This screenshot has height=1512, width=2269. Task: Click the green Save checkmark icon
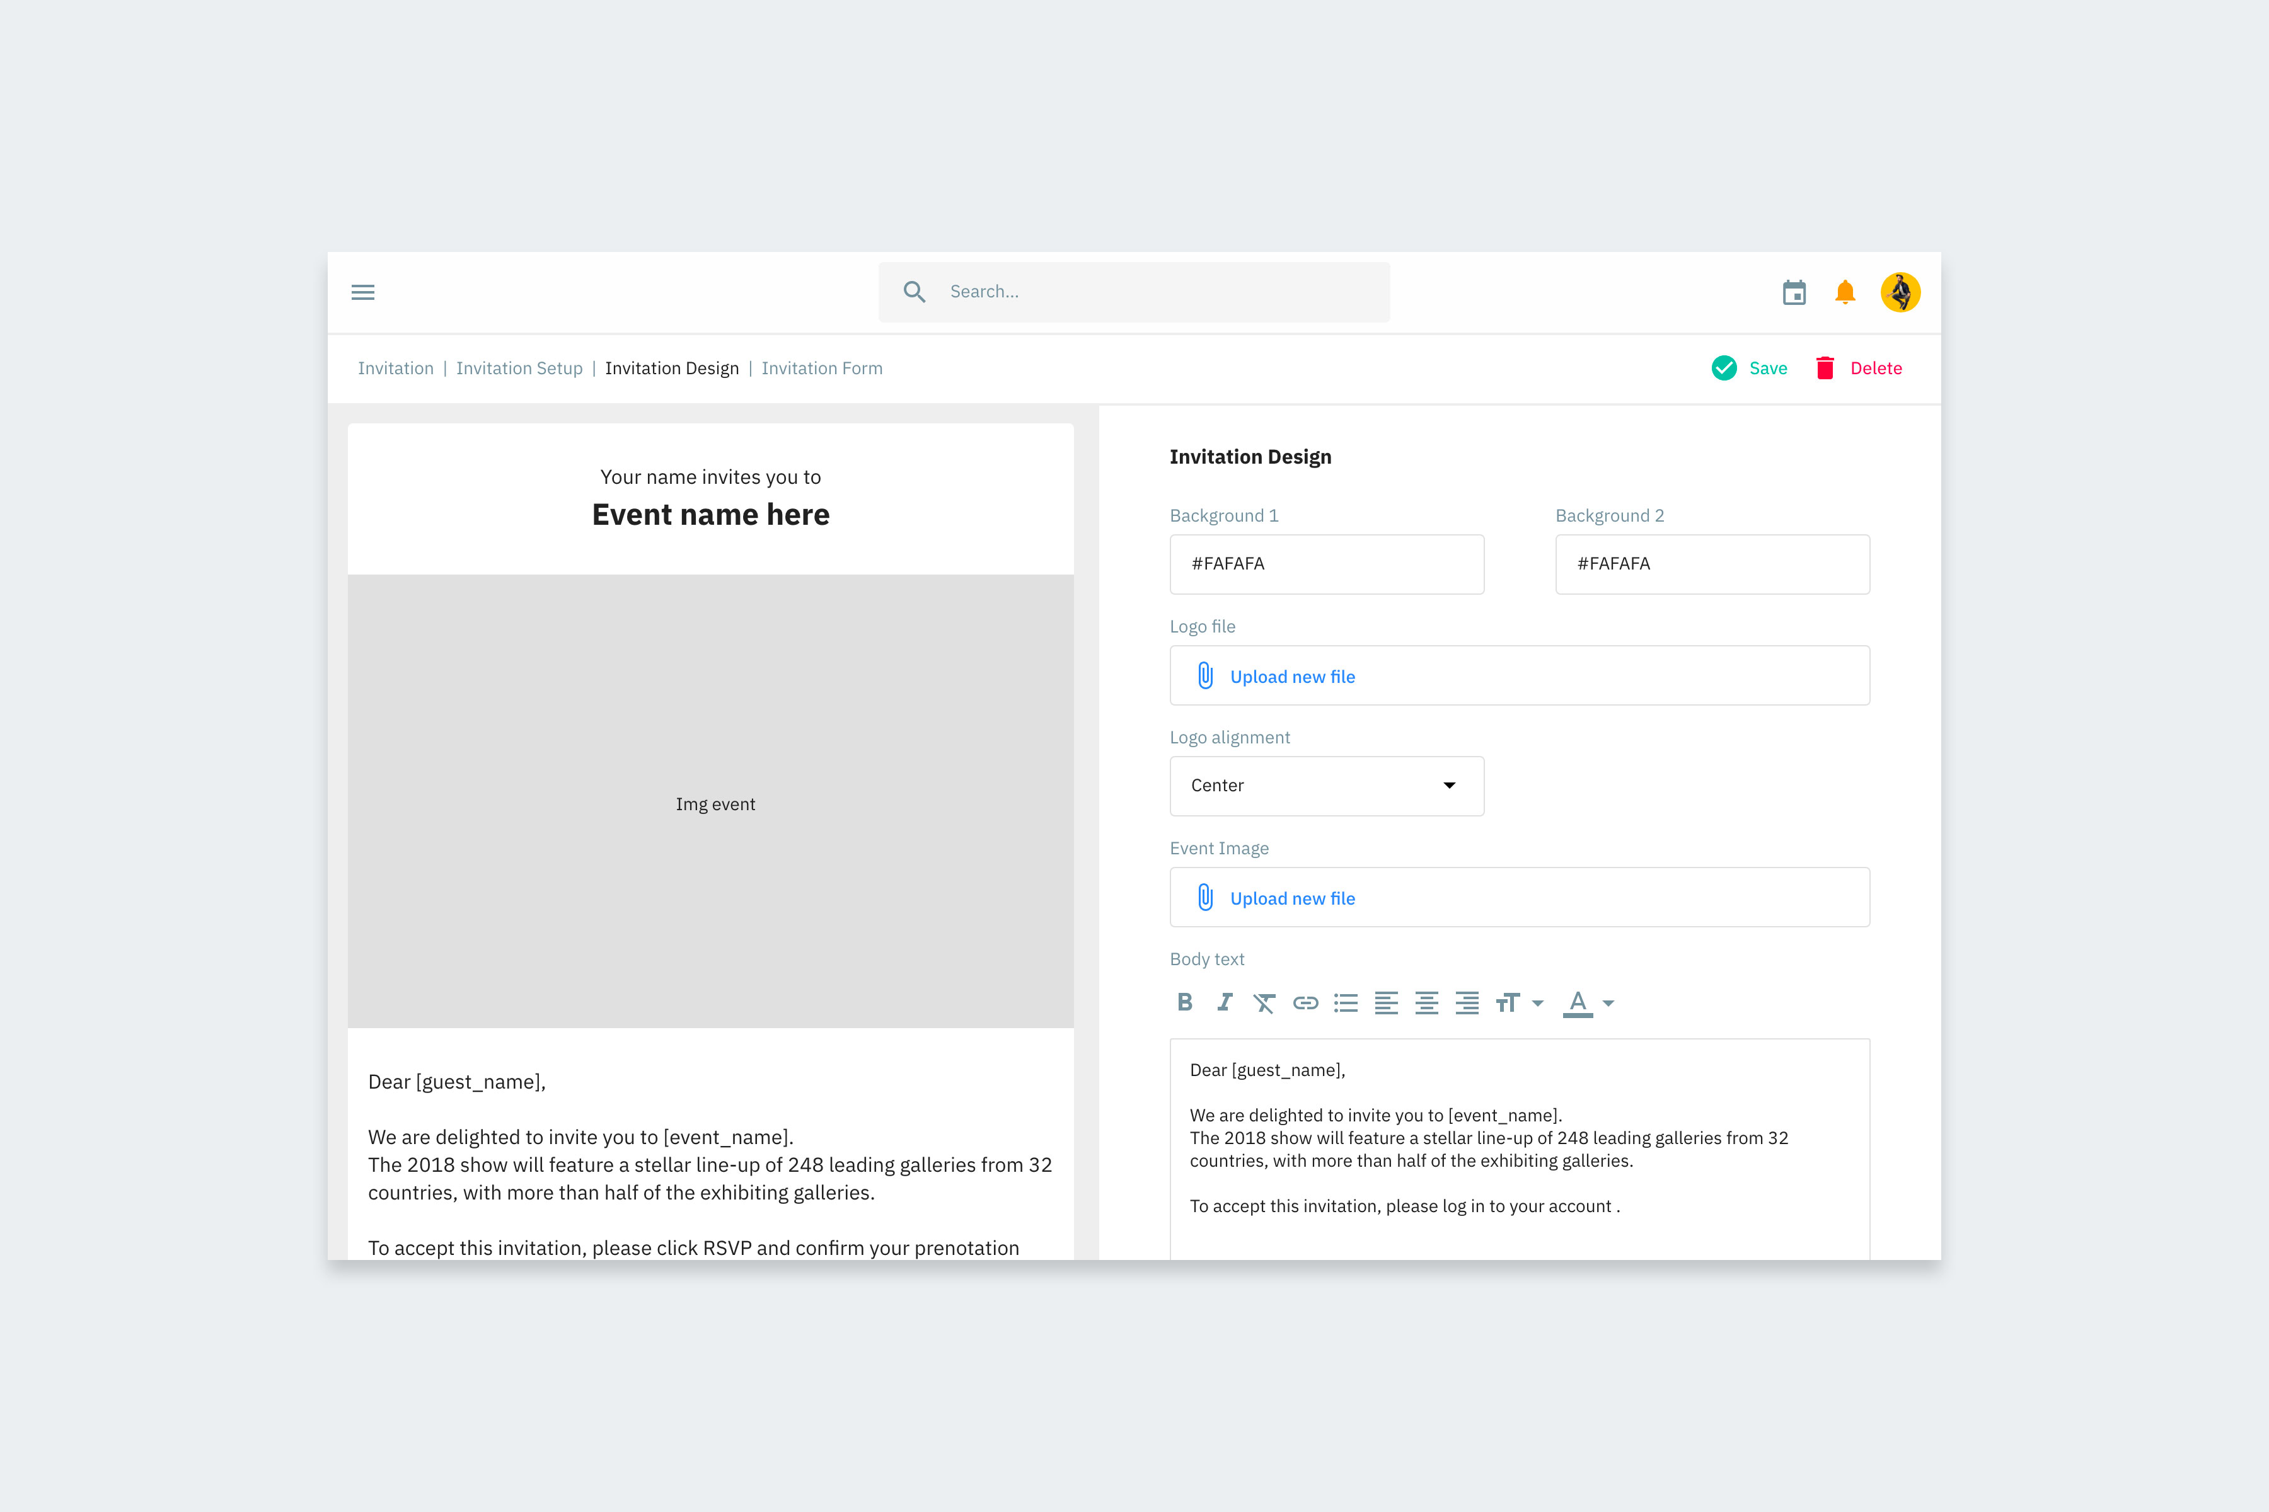pyautogui.click(x=1724, y=369)
